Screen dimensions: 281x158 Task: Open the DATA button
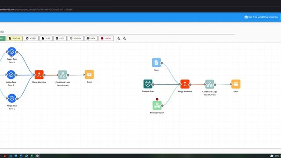pos(91,38)
